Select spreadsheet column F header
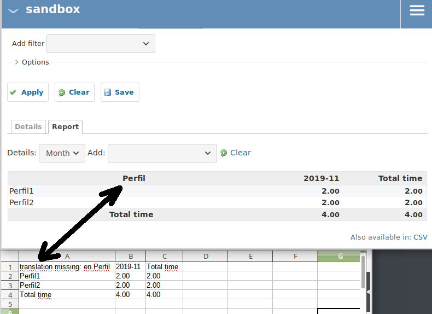This screenshot has width=432, height=314. [295, 256]
